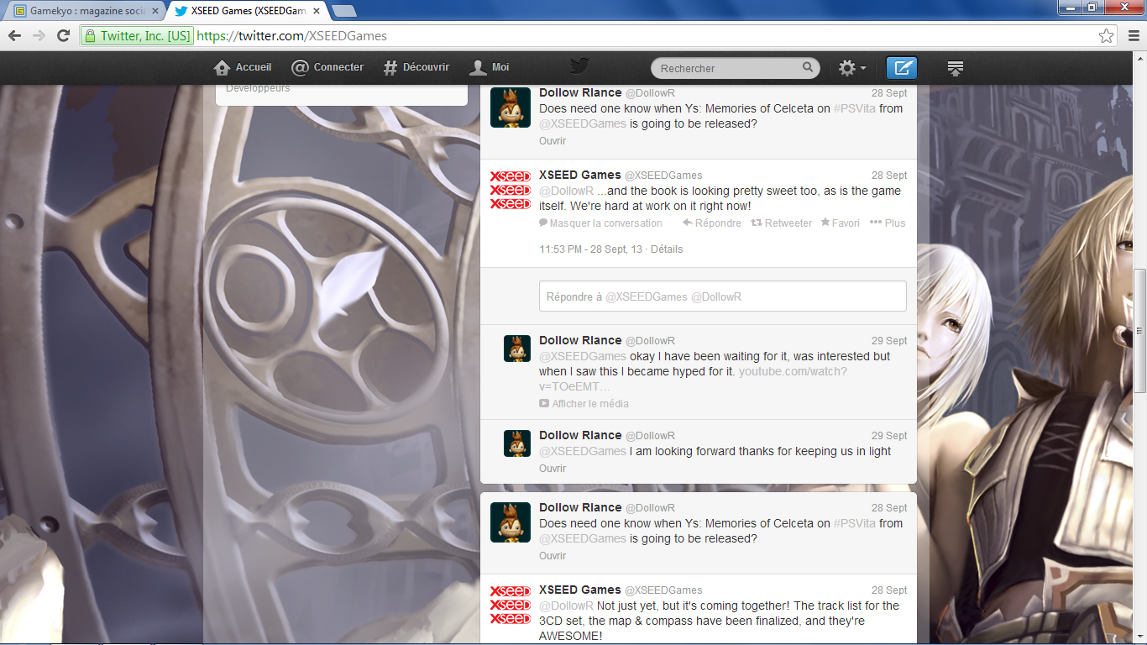The image size is (1147, 645).
Task: Click the browser forward arrow
Action: pos(39,35)
